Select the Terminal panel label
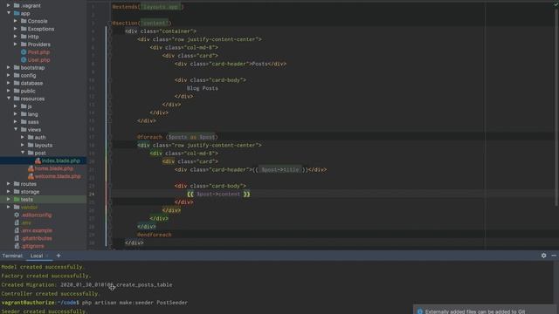This screenshot has height=314, width=559. 12,256
